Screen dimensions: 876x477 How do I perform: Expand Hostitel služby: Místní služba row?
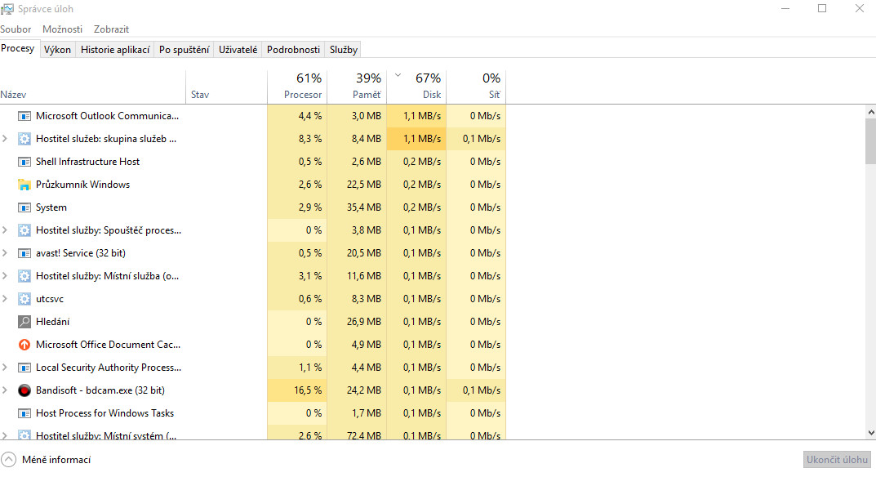[5, 276]
